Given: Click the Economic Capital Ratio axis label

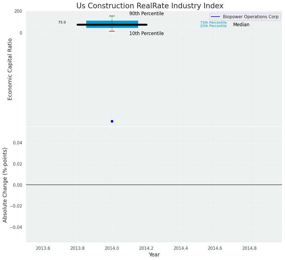Looking at the screenshot, I should [10, 69].
